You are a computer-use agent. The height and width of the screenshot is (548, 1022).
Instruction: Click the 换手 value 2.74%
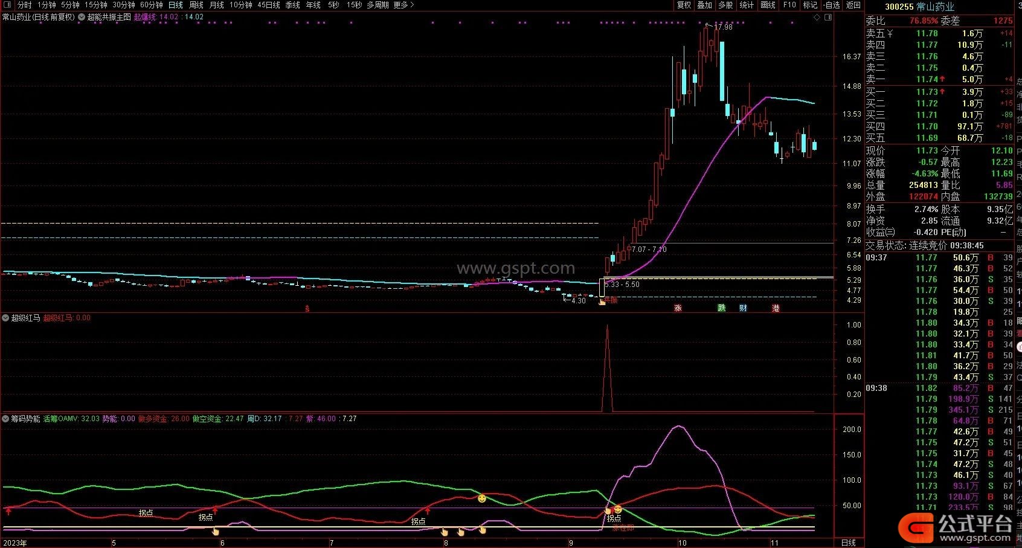tap(926, 210)
